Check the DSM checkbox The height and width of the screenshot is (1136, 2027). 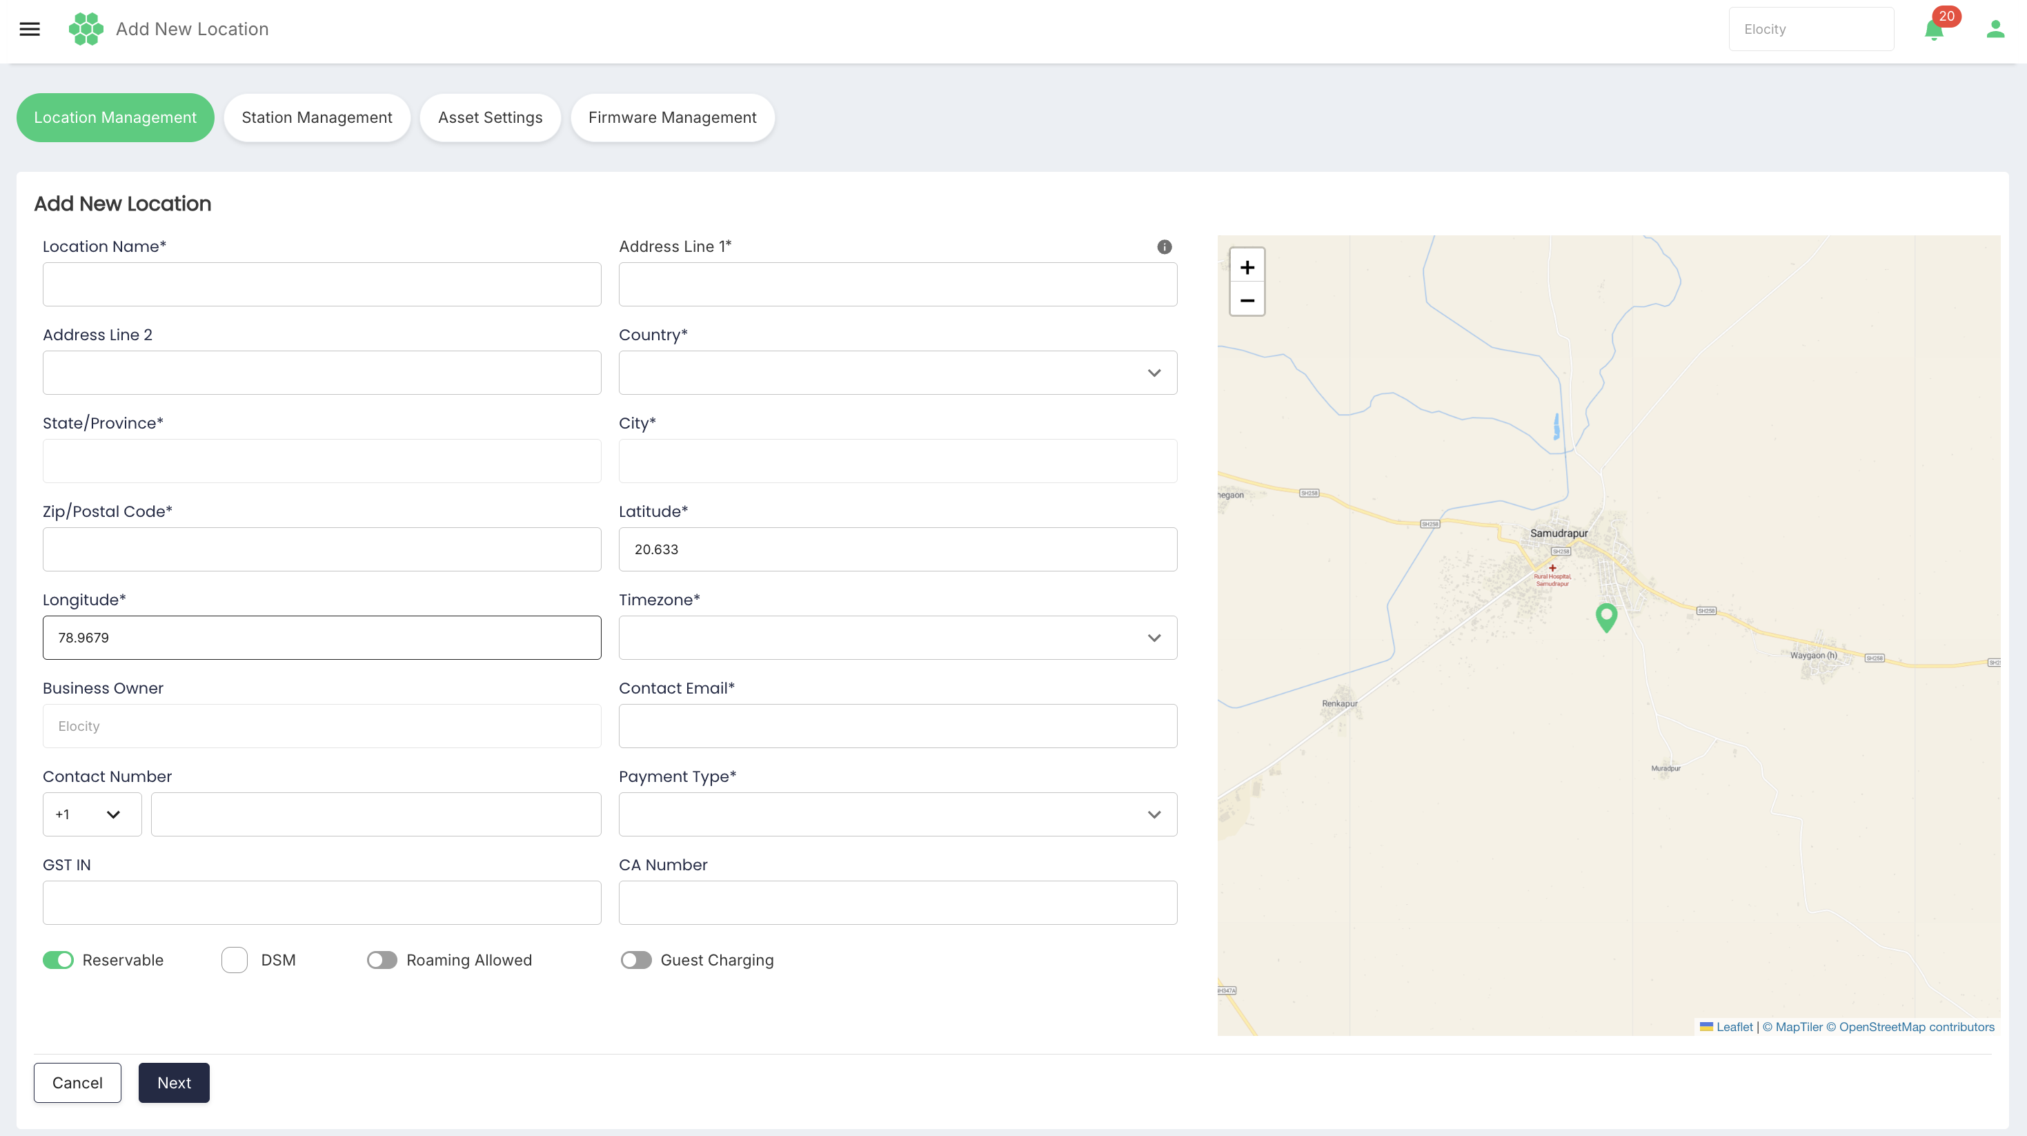click(235, 959)
